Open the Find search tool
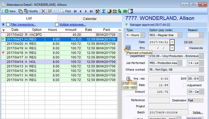209x119 pixels. 65,11
